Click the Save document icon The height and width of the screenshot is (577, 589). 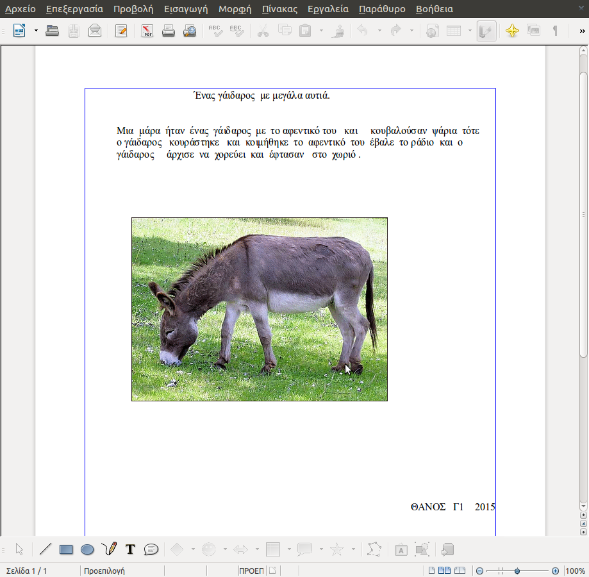74,30
